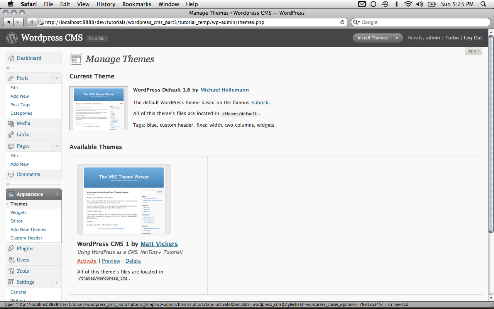Open Safari File menu
Image resolution: width=494 pixels, height=309 pixels.
click(x=49, y=4)
